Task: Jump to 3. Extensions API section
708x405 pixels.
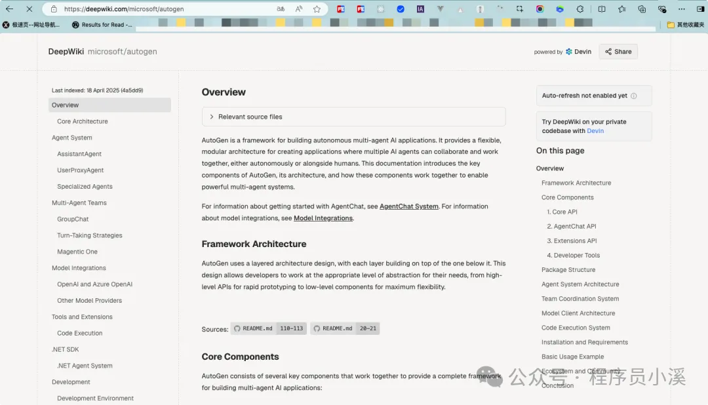Action: tap(572, 241)
